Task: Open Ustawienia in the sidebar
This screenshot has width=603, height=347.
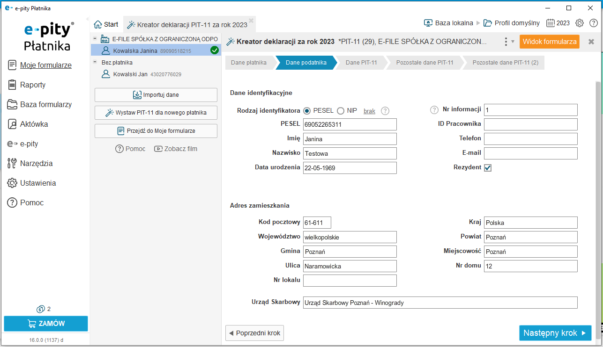Action: (x=31, y=183)
